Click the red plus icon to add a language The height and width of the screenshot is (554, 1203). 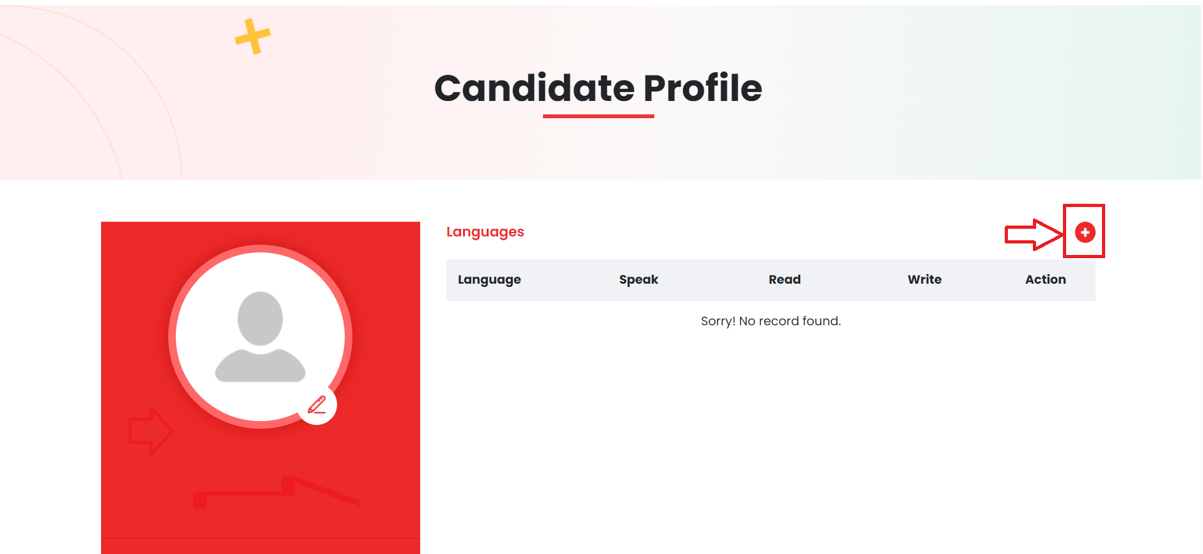(1085, 232)
